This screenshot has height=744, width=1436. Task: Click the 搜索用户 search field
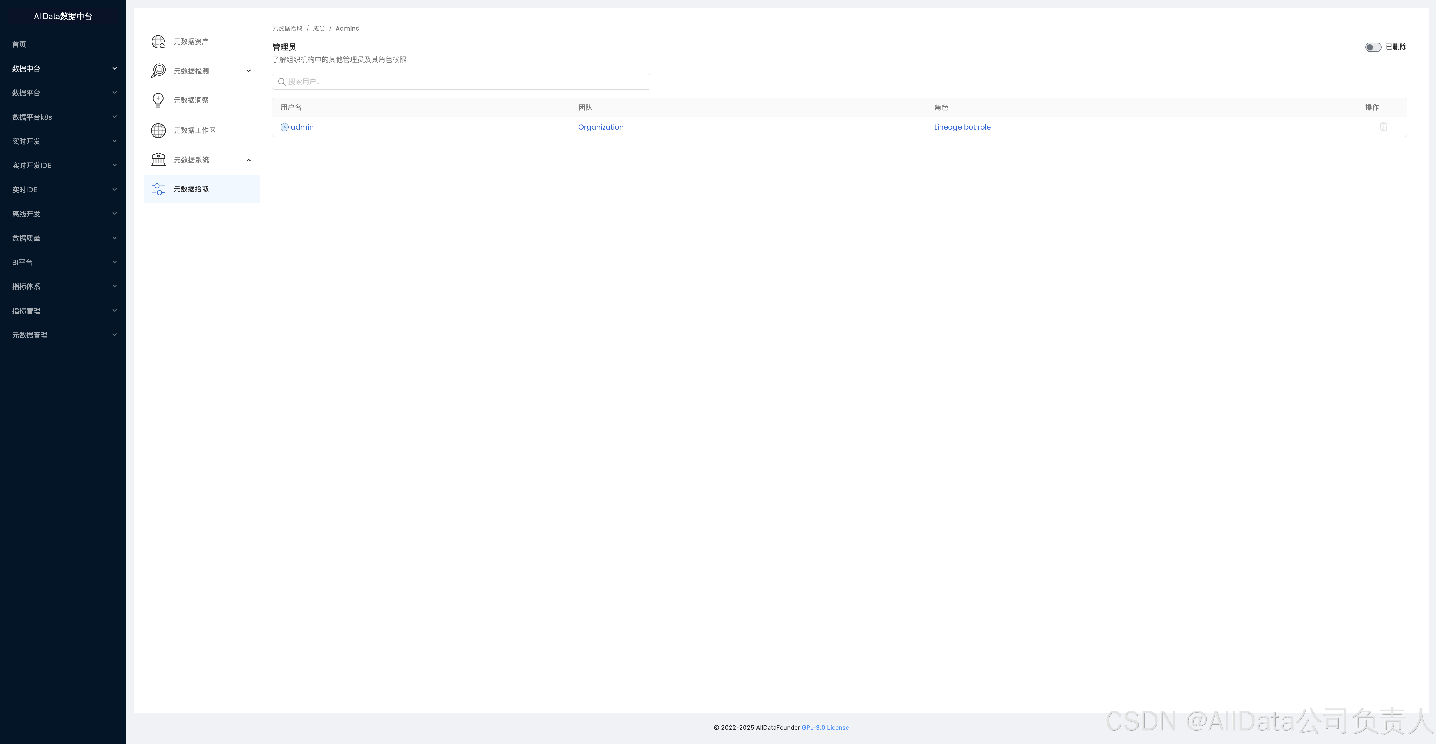pos(461,82)
